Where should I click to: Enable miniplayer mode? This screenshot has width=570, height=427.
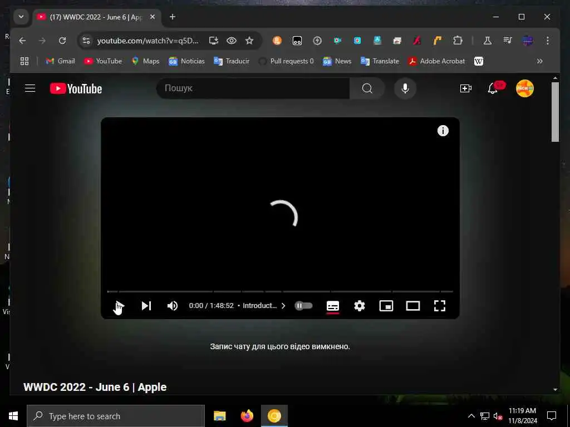(x=386, y=306)
